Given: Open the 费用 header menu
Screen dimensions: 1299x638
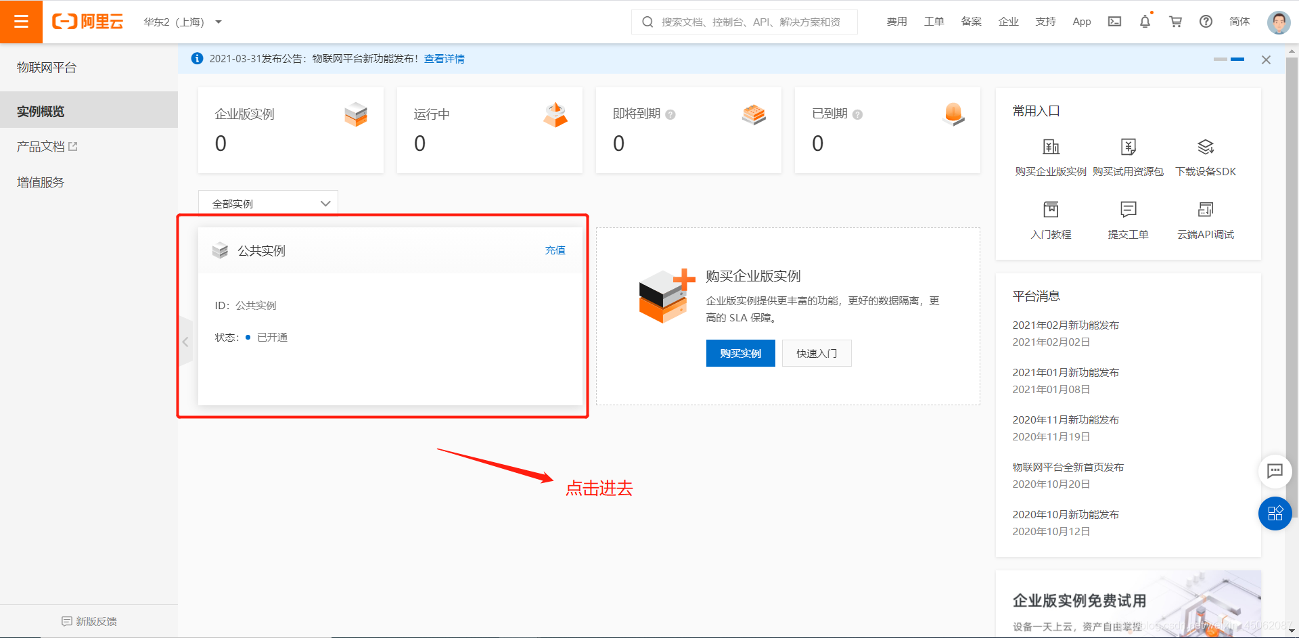Looking at the screenshot, I should pos(896,22).
